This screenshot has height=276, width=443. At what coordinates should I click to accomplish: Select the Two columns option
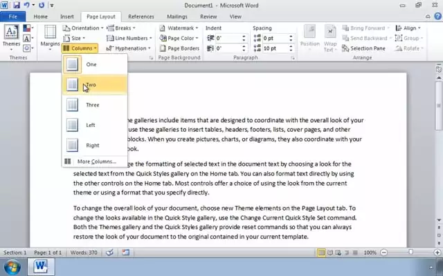click(x=95, y=85)
